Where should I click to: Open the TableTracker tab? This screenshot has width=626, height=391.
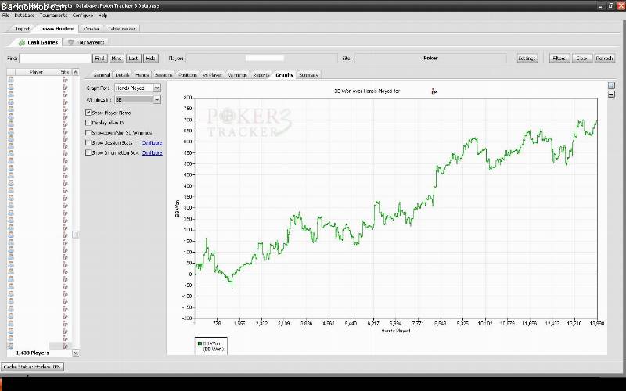tap(122, 29)
